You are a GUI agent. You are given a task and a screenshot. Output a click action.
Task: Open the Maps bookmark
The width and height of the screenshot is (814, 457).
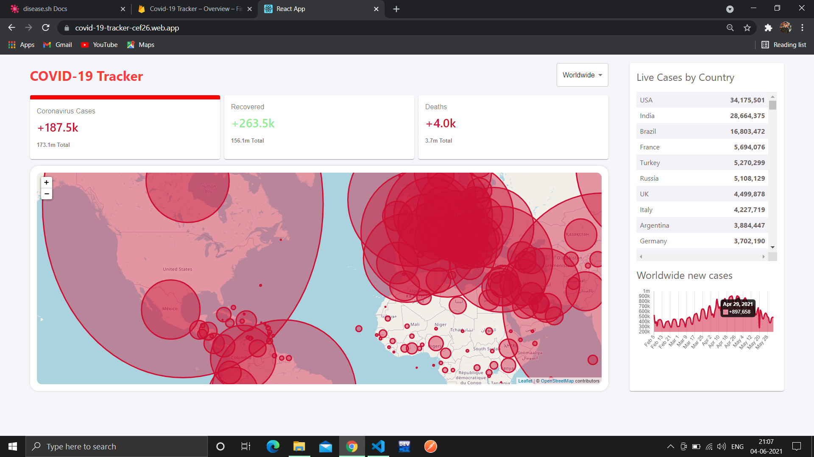click(x=140, y=45)
